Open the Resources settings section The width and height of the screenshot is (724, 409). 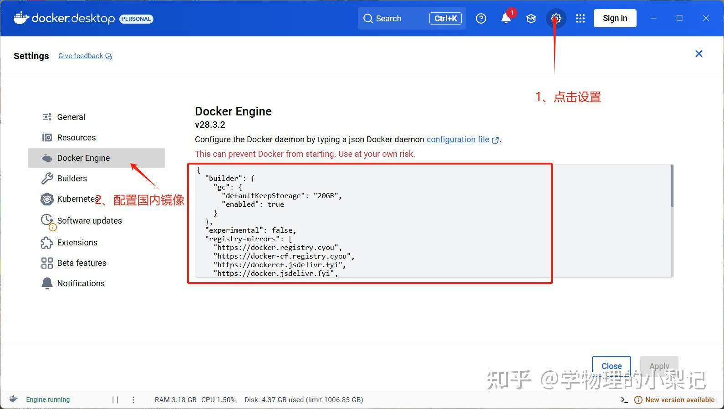point(76,138)
